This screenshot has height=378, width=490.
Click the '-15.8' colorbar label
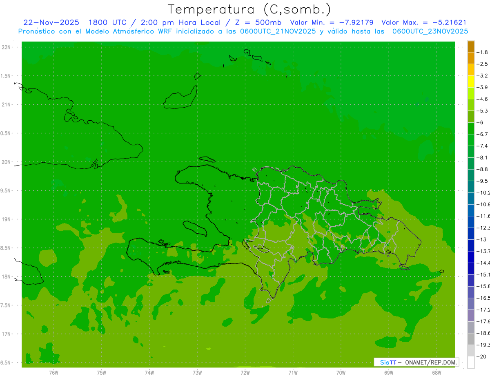click(x=483, y=286)
